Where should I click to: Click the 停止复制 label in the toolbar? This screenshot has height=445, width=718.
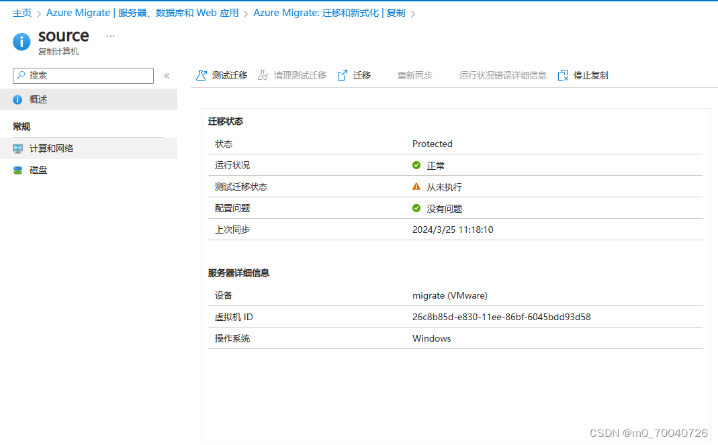coord(590,76)
